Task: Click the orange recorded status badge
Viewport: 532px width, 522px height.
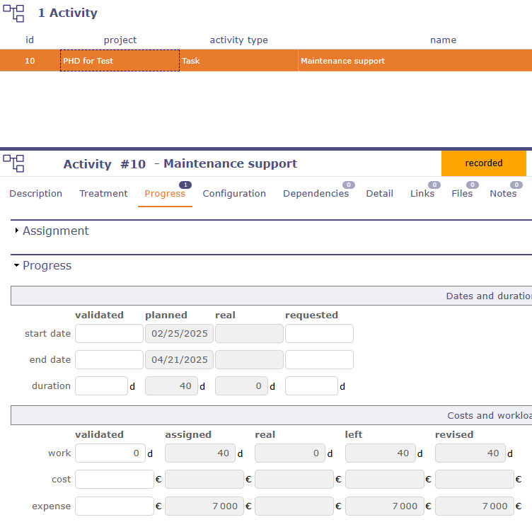Action: pyautogui.click(x=483, y=163)
